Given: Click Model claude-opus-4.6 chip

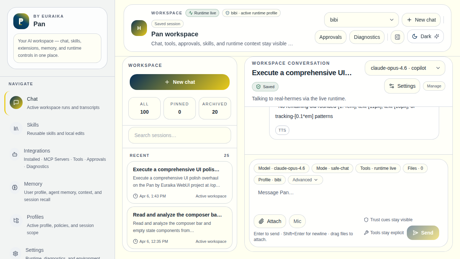Looking at the screenshot, I should (281, 168).
